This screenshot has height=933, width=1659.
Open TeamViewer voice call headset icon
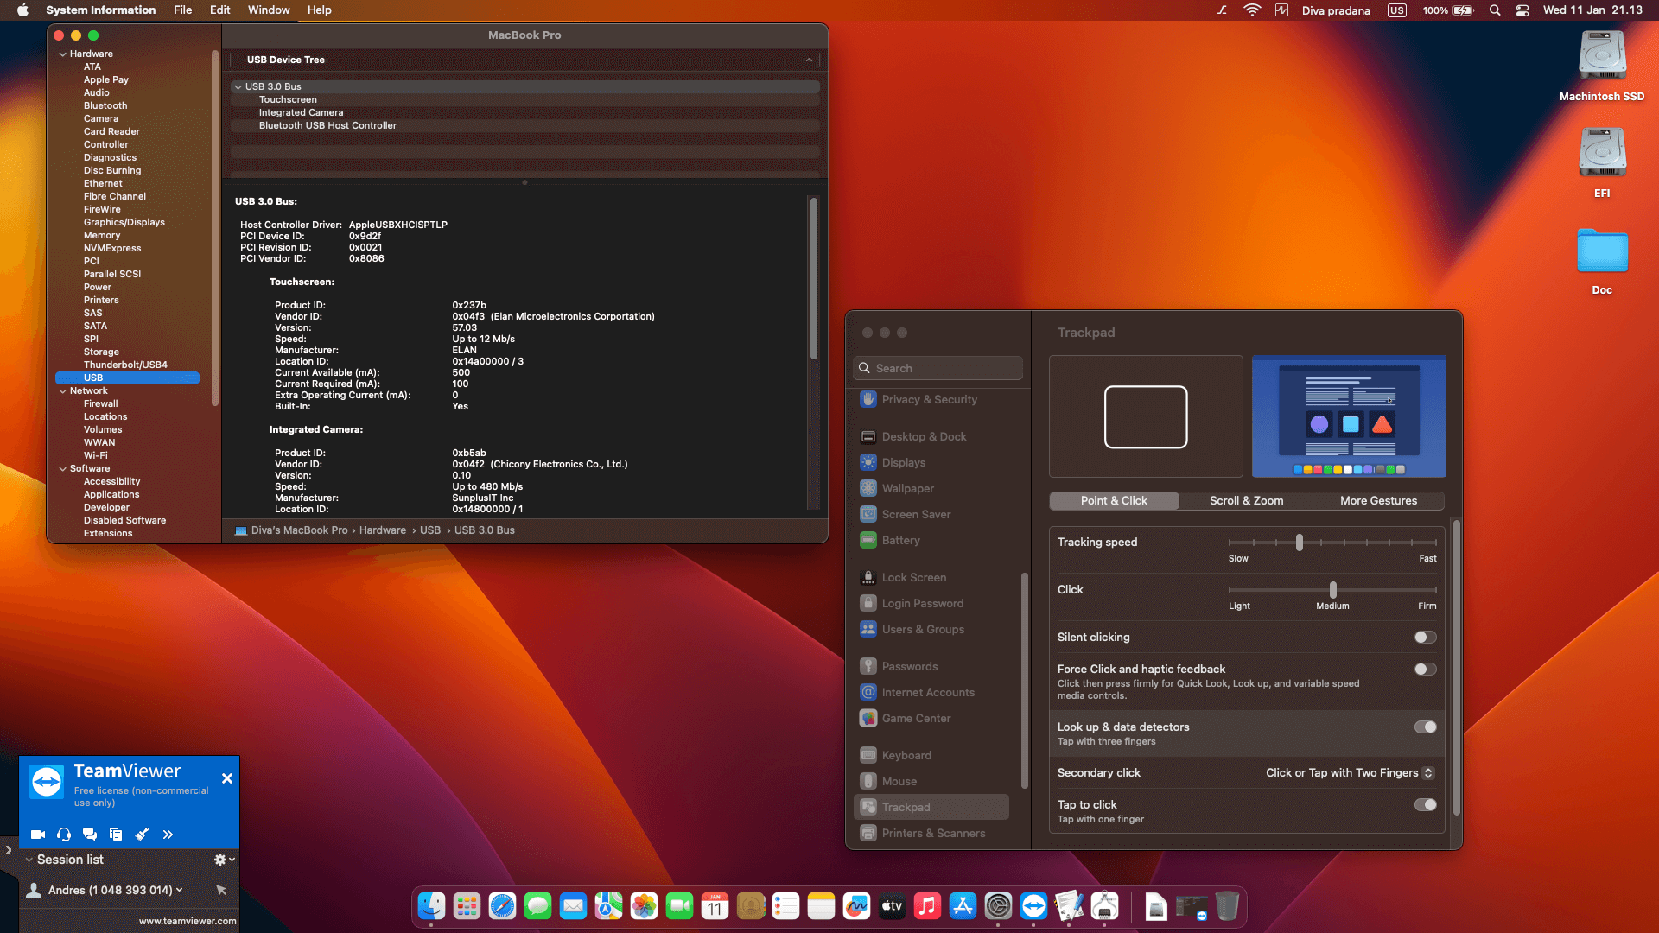point(63,835)
